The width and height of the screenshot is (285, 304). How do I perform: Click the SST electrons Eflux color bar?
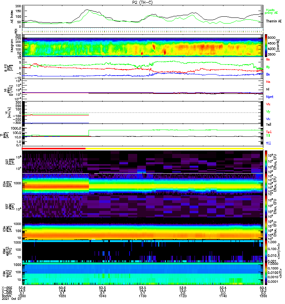(266, 206)
